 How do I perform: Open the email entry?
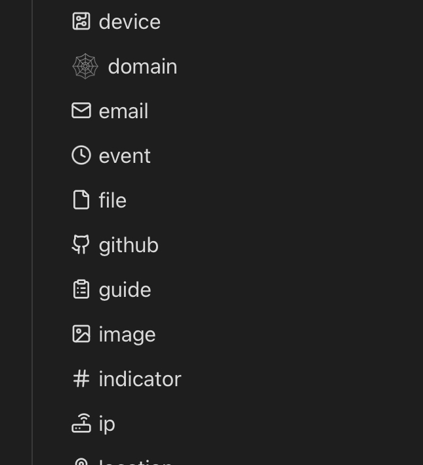(x=123, y=111)
